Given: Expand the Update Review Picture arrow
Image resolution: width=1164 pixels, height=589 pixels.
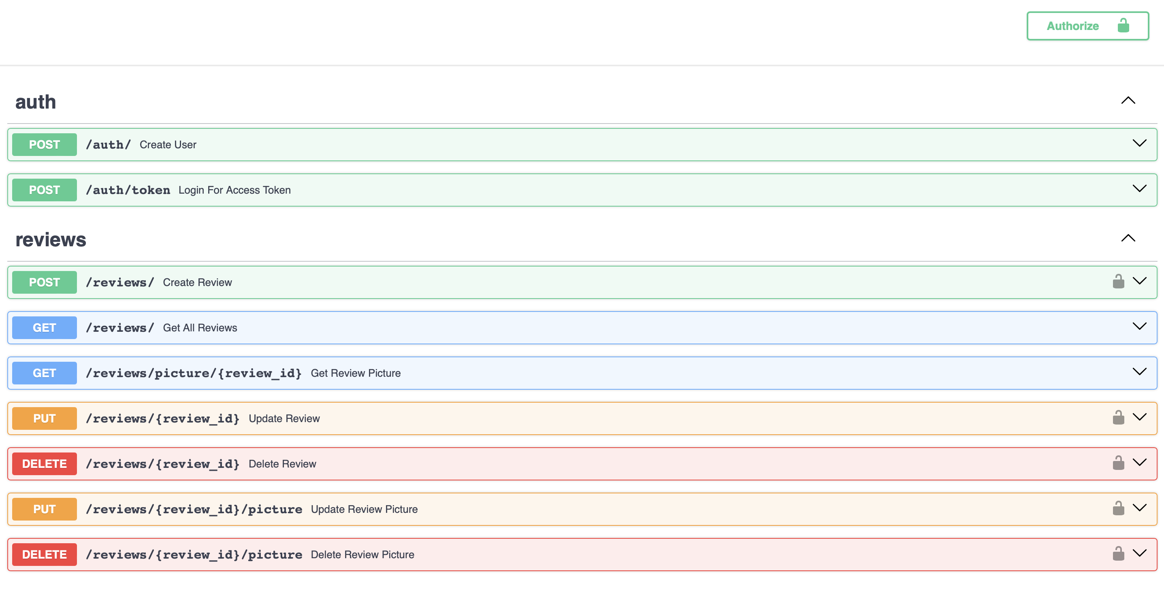Looking at the screenshot, I should tap(1140, 508).
